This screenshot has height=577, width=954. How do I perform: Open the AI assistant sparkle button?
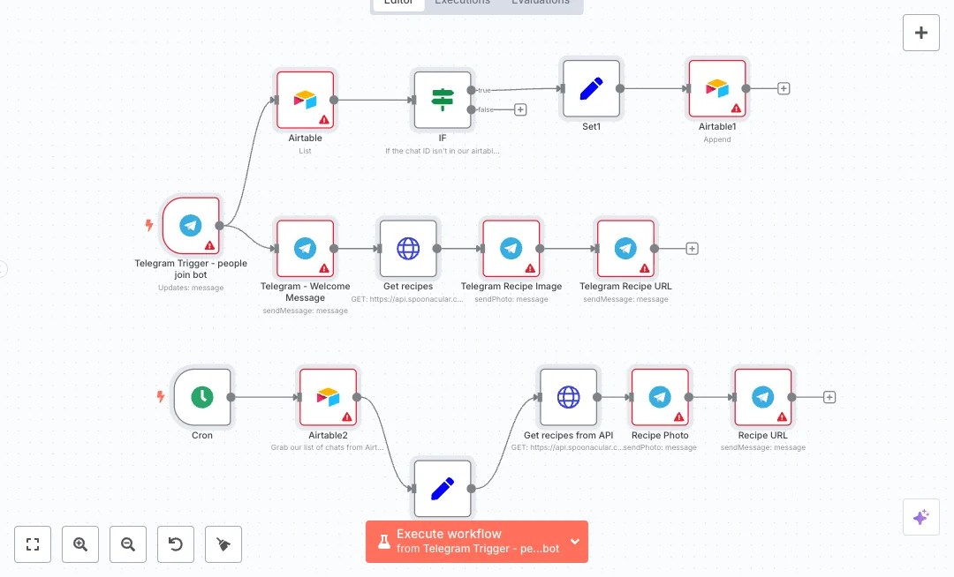click(x=920, y=517)
